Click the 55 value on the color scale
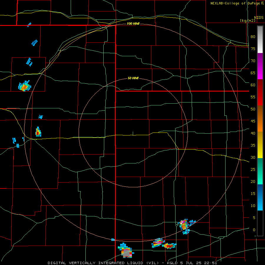 (253, 97)
